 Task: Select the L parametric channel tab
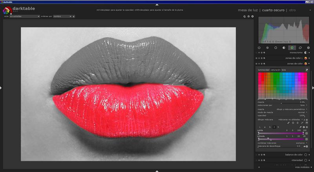pos(260,127)
